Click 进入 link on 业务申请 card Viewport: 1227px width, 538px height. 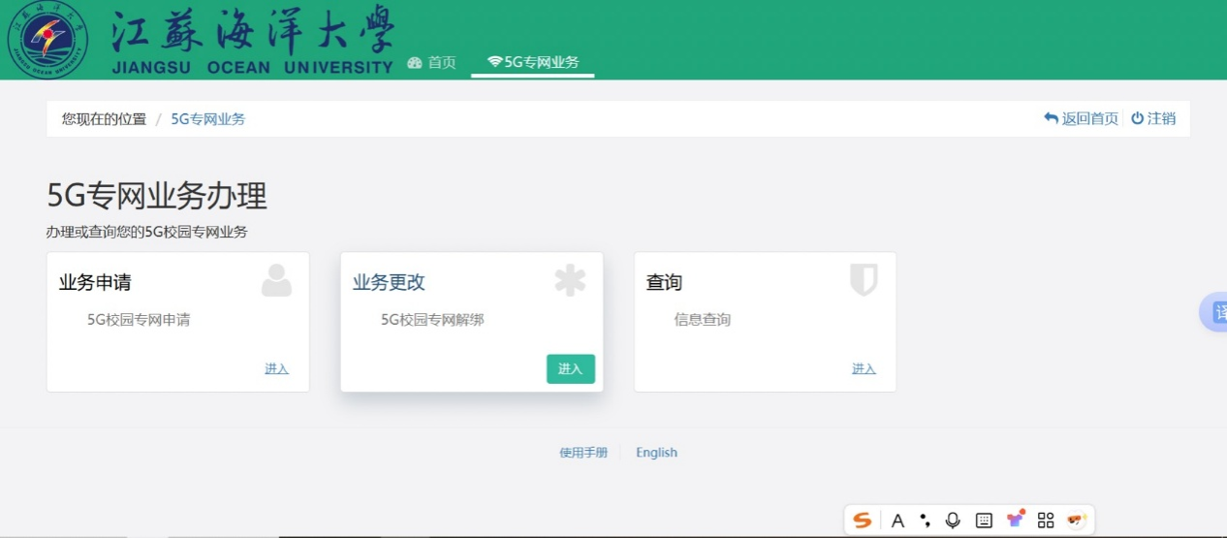click(x=276, y=368)
